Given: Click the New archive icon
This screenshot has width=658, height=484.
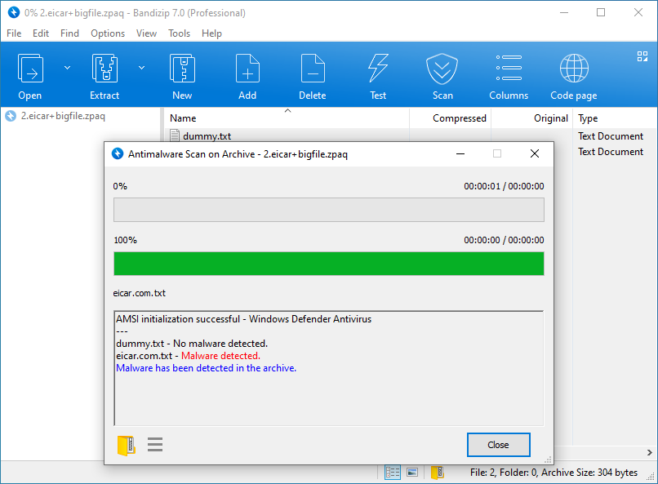Looking at the screenshot, I should click(181, 69).
